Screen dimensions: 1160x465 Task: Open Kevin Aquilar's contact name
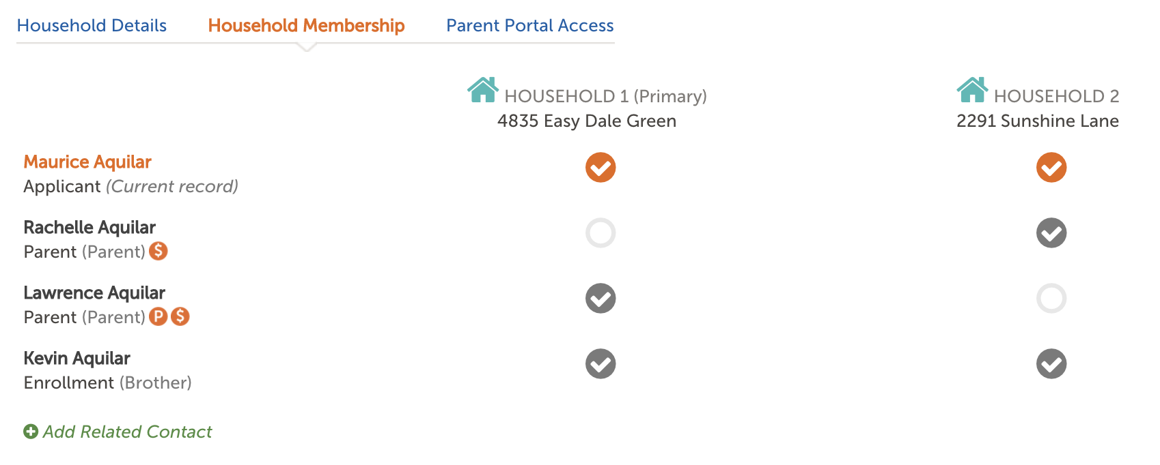[x=77, y=358]
